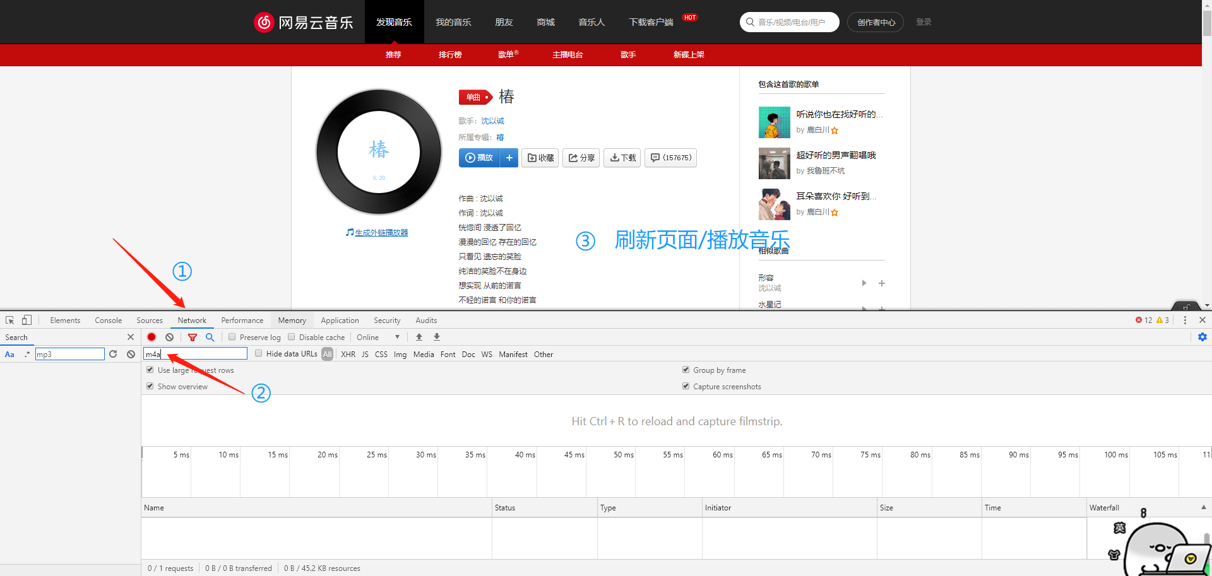Enable the Disable cache checkbox
Image resolution: width=1212 pixels, height=576 pixels.
point(292,337)
